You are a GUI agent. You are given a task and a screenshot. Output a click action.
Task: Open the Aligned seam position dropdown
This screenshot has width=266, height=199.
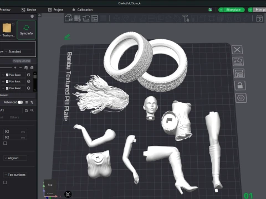[15, 158]
